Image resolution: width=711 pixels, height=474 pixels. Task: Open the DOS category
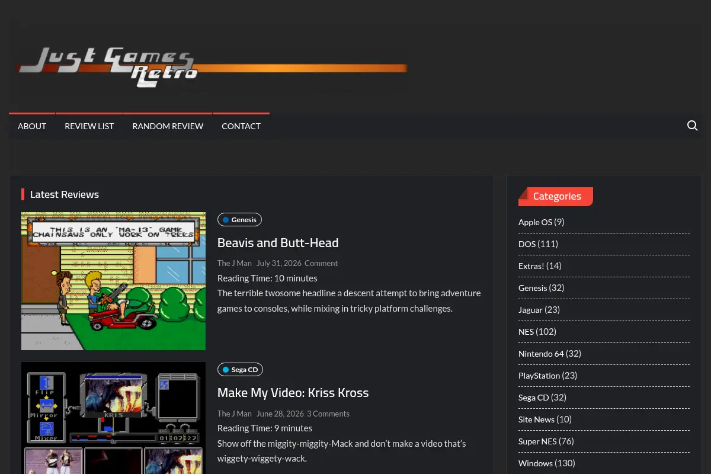pyautogui.click(x=527, y=244)
